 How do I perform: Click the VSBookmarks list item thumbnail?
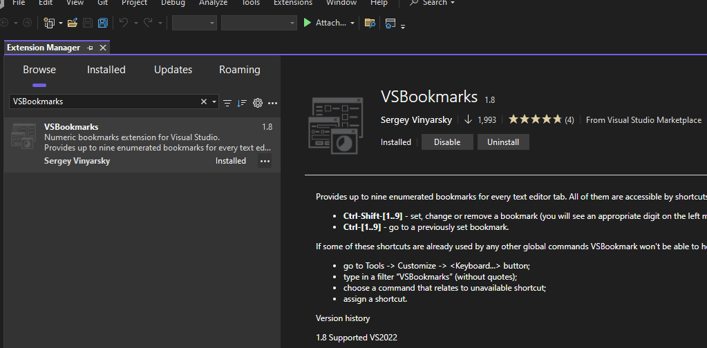pos(23,137)
